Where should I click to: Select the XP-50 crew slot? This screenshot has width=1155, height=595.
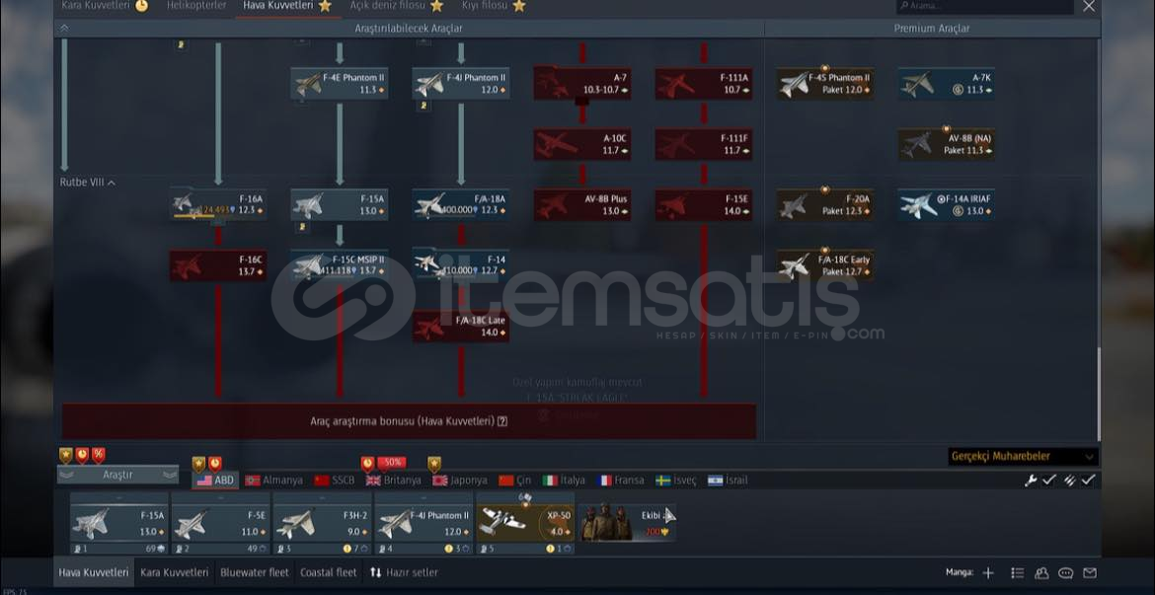tap(525, 524)
